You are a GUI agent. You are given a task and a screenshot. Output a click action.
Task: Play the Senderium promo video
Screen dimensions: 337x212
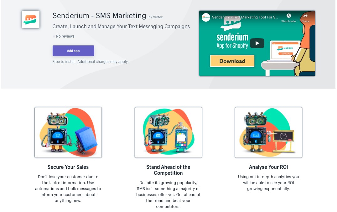[257, 43]
